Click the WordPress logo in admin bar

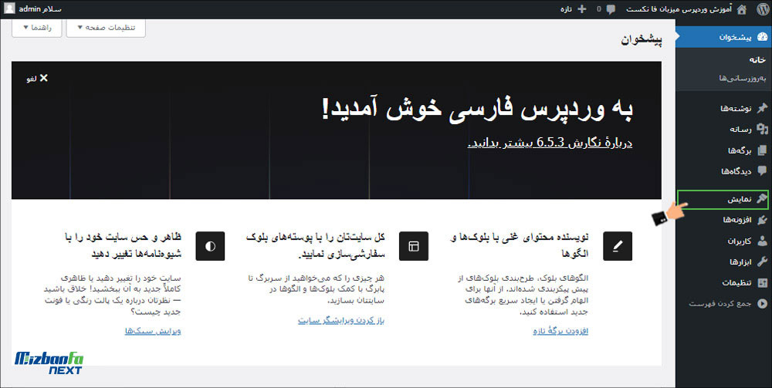click(762, 9)
